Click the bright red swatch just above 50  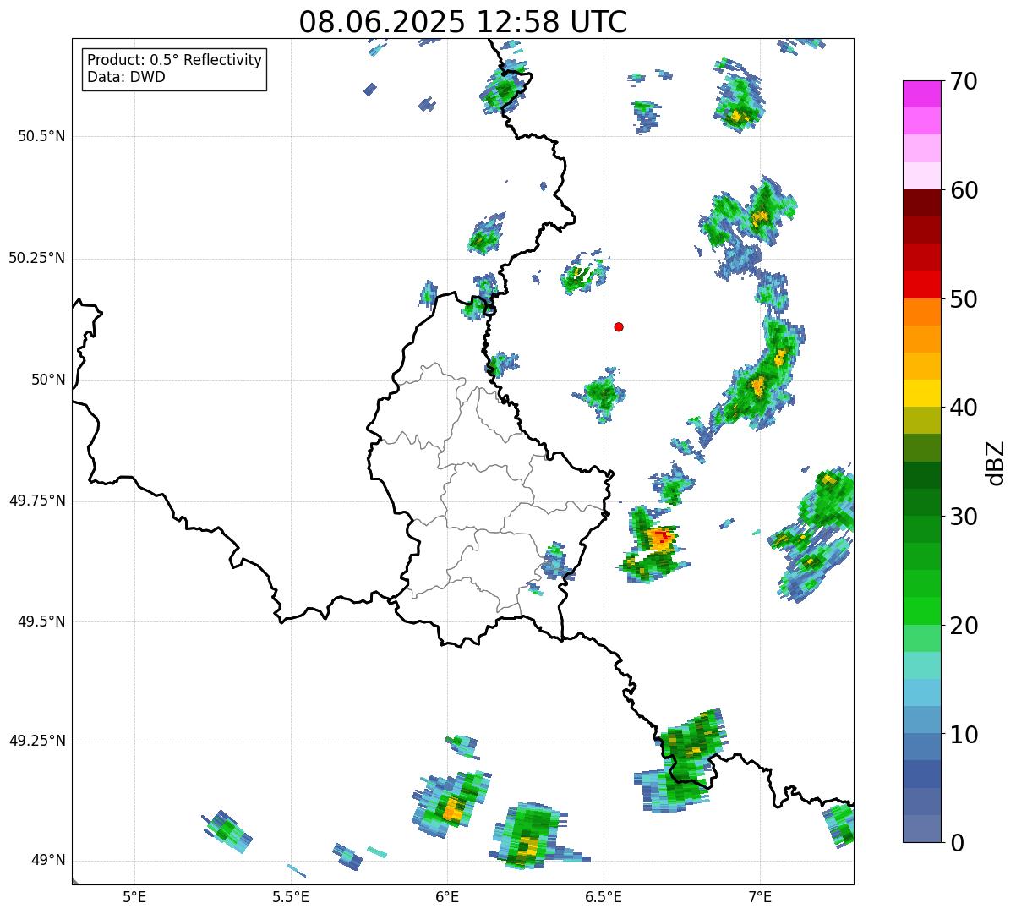point(922,285)
